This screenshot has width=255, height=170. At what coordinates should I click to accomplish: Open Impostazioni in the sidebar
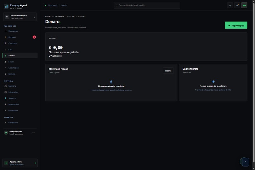pyautogui.click(x=20, y=104)
